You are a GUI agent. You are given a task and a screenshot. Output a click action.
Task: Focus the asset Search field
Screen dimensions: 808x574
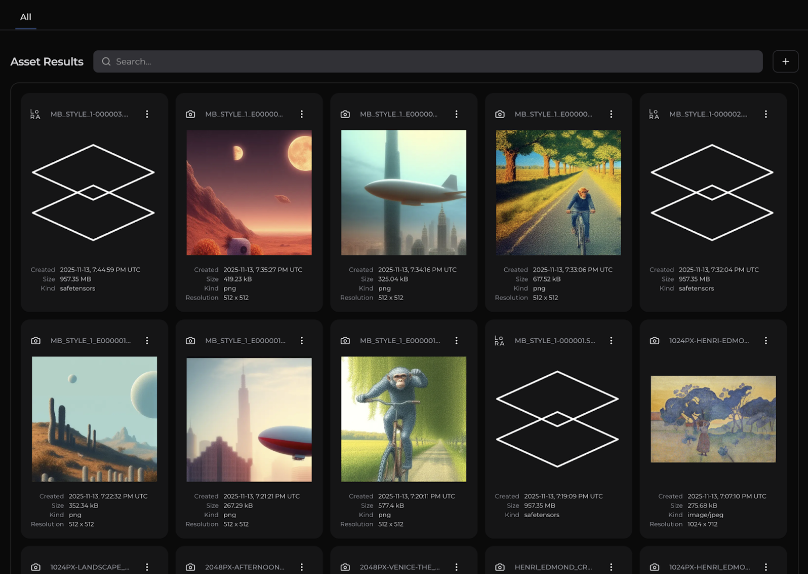pyautogui.click(x=428, y=61)
